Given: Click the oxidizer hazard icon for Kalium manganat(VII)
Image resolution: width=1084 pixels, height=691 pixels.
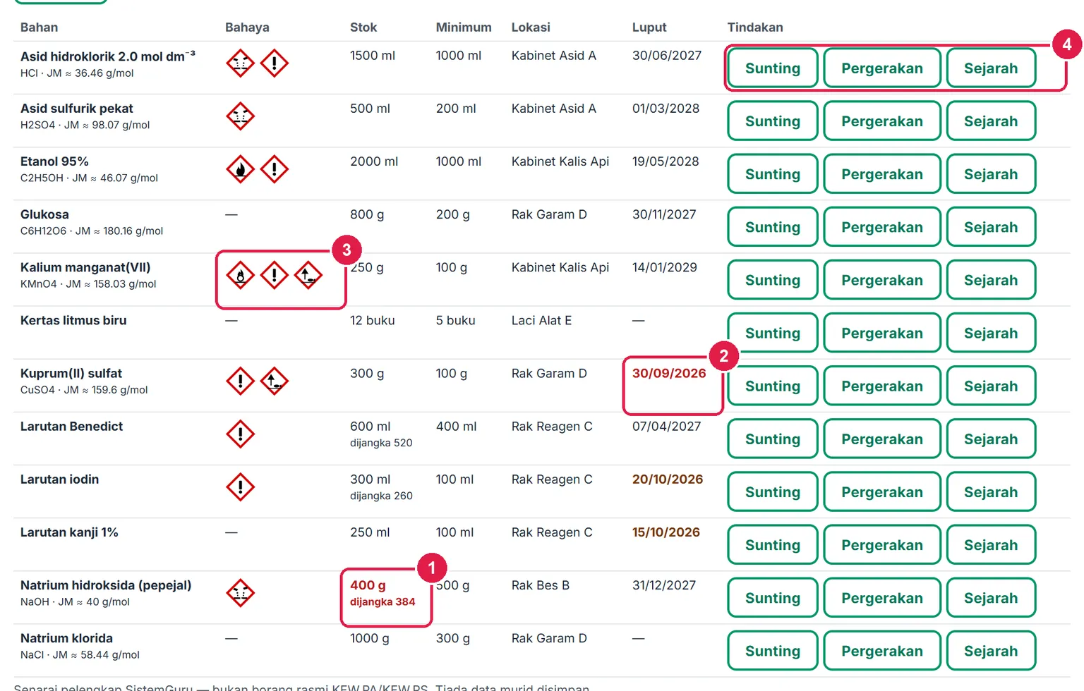Looking at the screenshot, I should [x=240, y=275].
